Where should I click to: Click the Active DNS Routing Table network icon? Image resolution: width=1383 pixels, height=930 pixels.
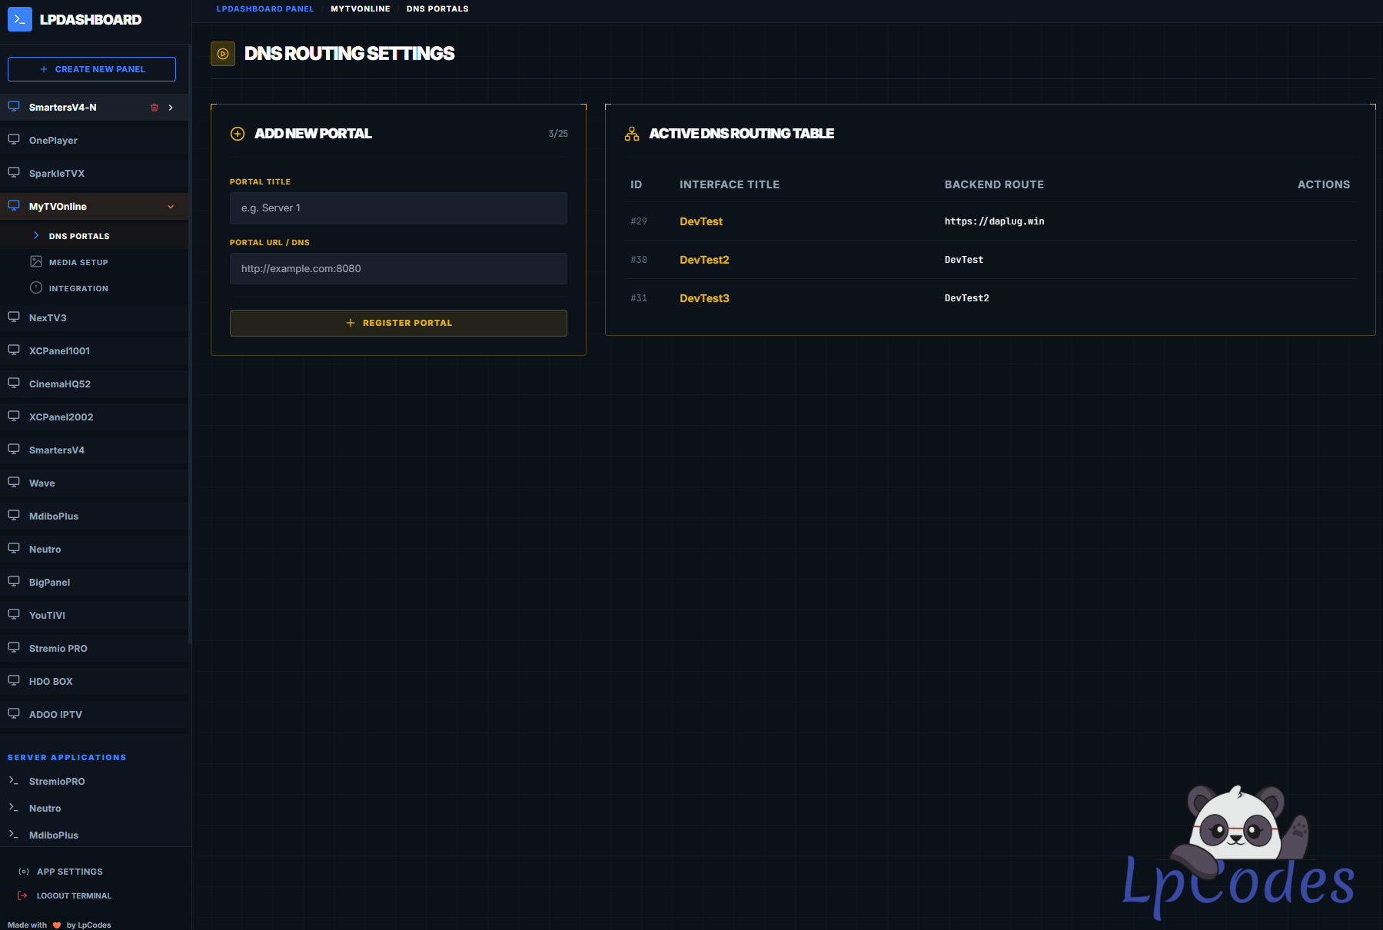[632, 134]
